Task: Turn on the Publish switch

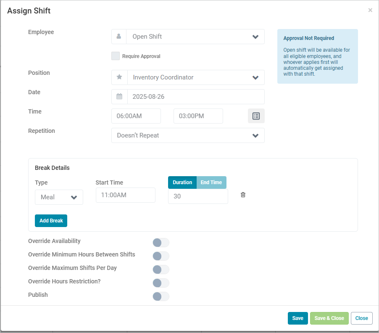Action: point(161,296)
